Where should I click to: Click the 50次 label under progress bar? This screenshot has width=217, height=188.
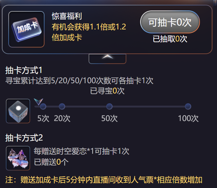tap(109, 118)
